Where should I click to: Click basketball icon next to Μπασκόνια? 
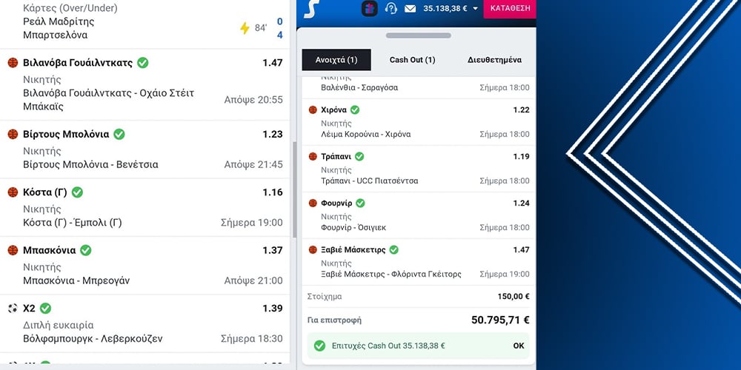point(13,250)
